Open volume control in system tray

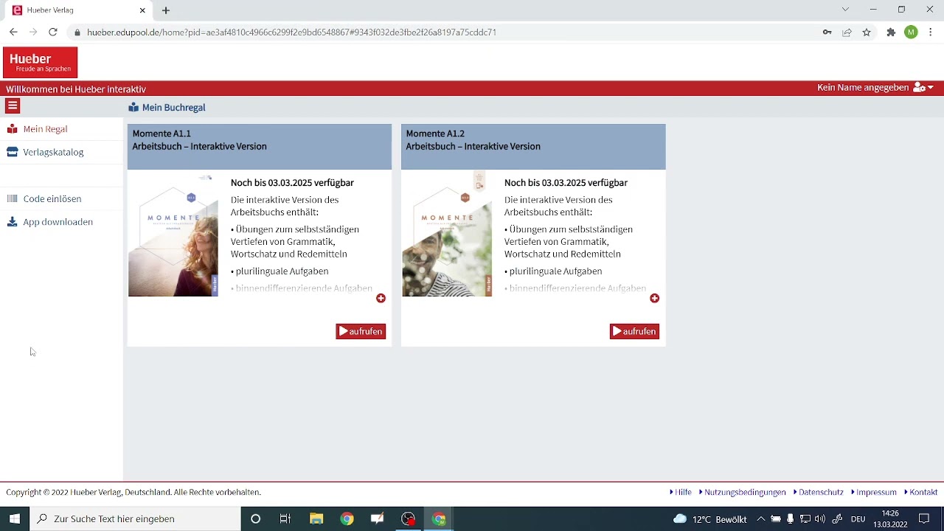pyautogui.click(x=820, y=519)
